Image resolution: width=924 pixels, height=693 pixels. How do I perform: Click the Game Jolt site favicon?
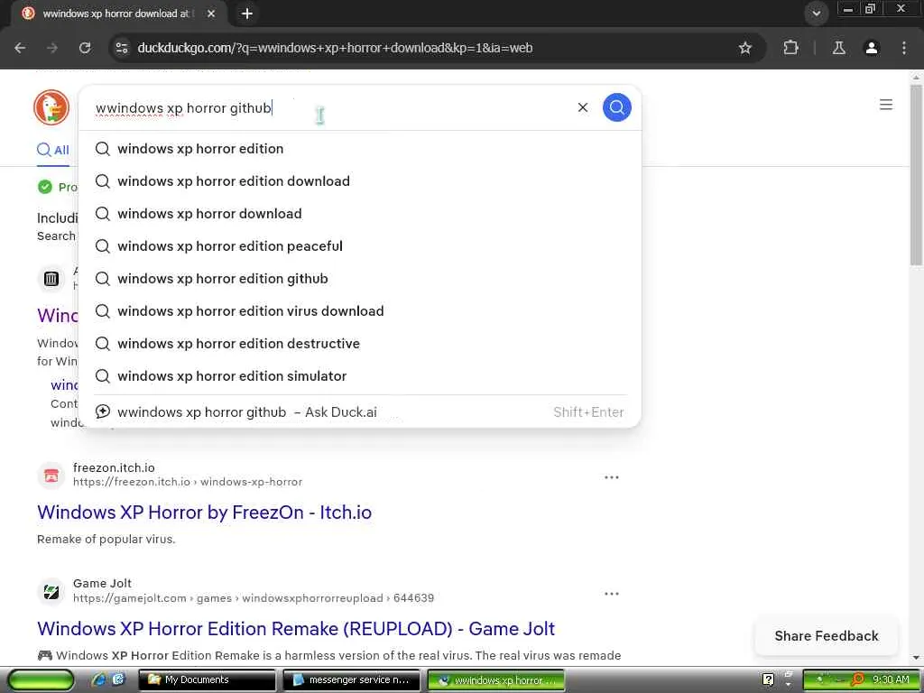[x=51, y=592]
